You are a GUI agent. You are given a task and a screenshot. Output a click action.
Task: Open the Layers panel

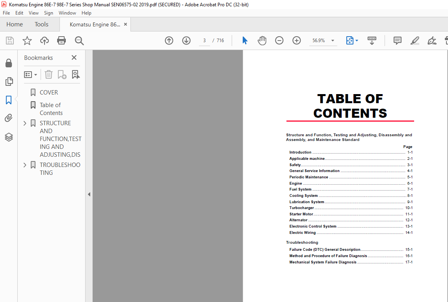[x=9, y=137]
